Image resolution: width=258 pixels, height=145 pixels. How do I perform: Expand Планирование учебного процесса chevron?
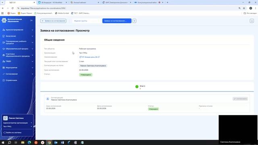coord(32,43)
